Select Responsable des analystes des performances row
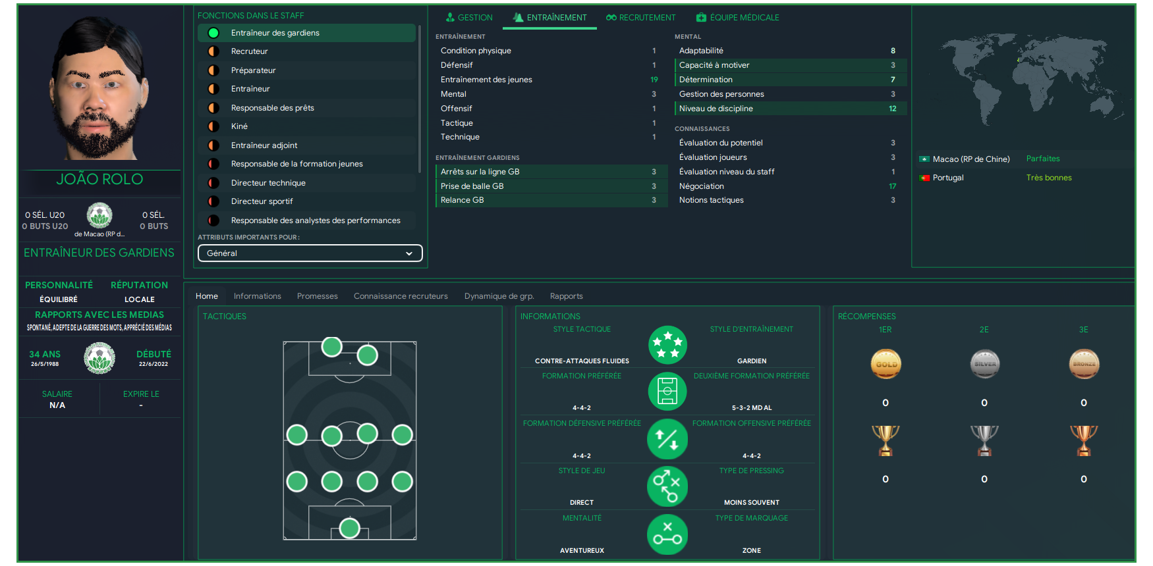Viewport: 1153px width, 566px height. point(307,220)
